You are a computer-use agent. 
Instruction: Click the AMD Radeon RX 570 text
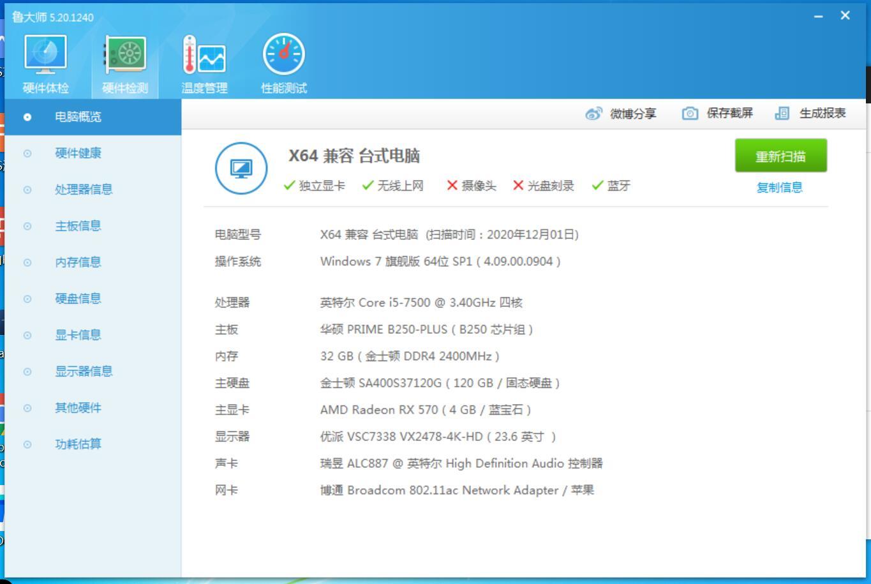[426, 410]
